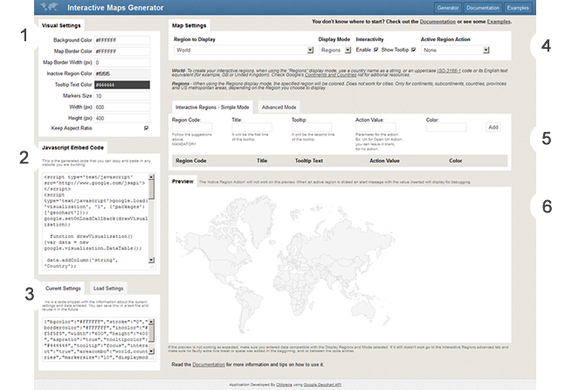Screen dimensions: 572x390
Task: Click the Add region button
Action: (x=493, y=127)
